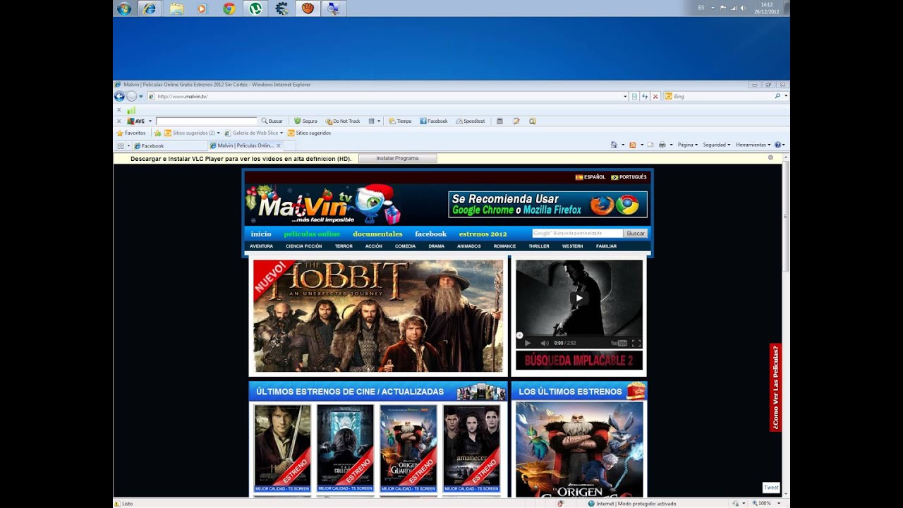The width and height of the screenshot is (903, 508).
Task: Select the TERROR genre
Action: click(344, 246)
